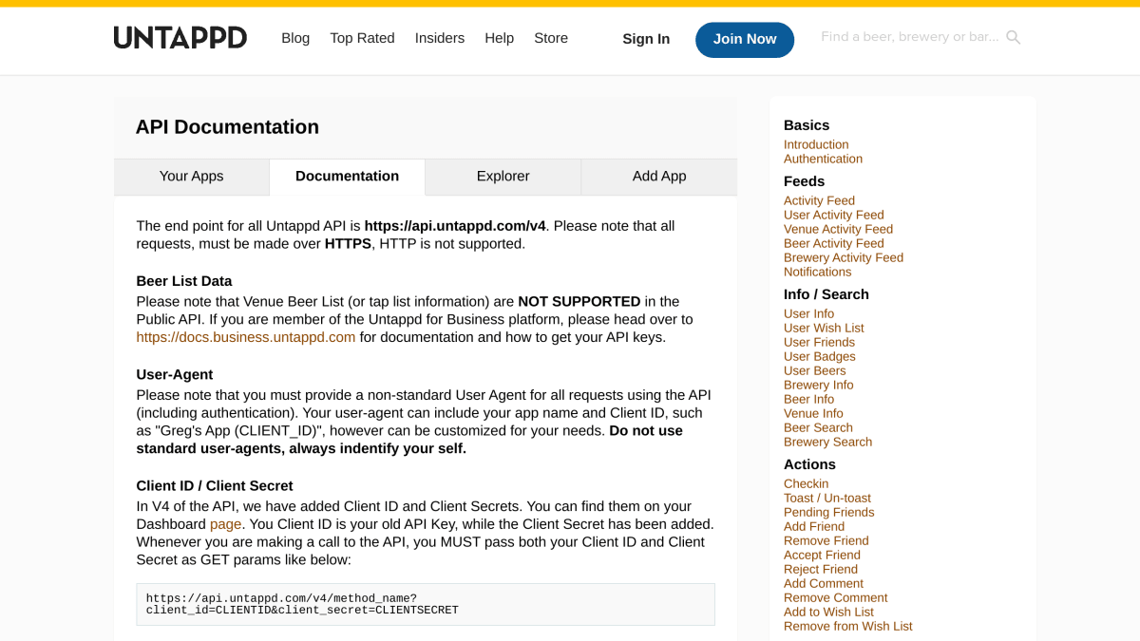Viewport: 1140px width, 641px height.
Task: Open the docs.business.untappd.com link
Action: point(246,337)
